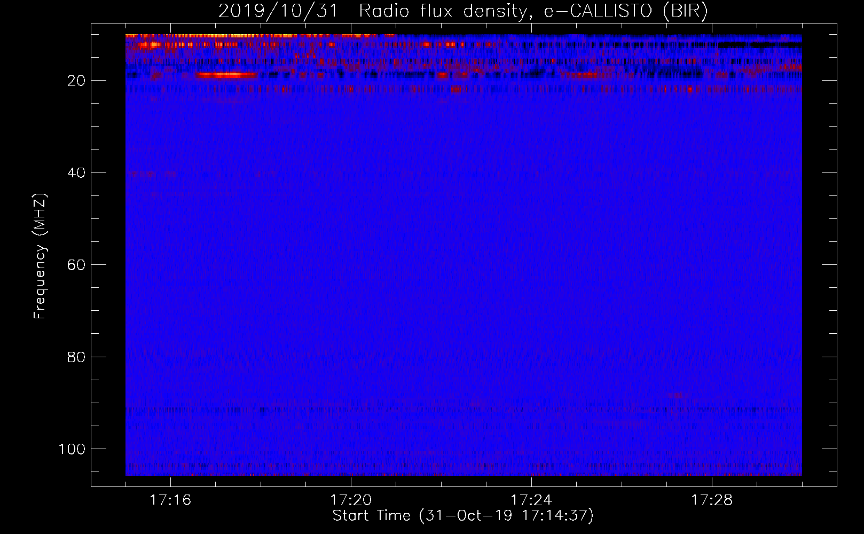
Task: Click the "Frequency (MHZ)" axis label
Action: 41,256
